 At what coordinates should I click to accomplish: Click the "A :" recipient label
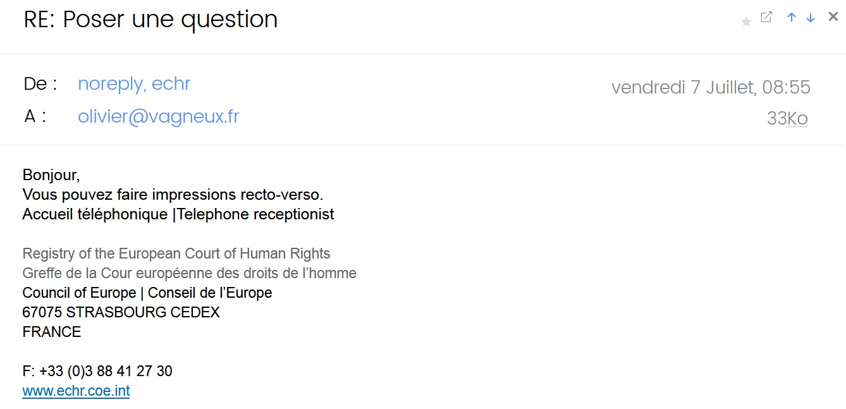(35, 117)
